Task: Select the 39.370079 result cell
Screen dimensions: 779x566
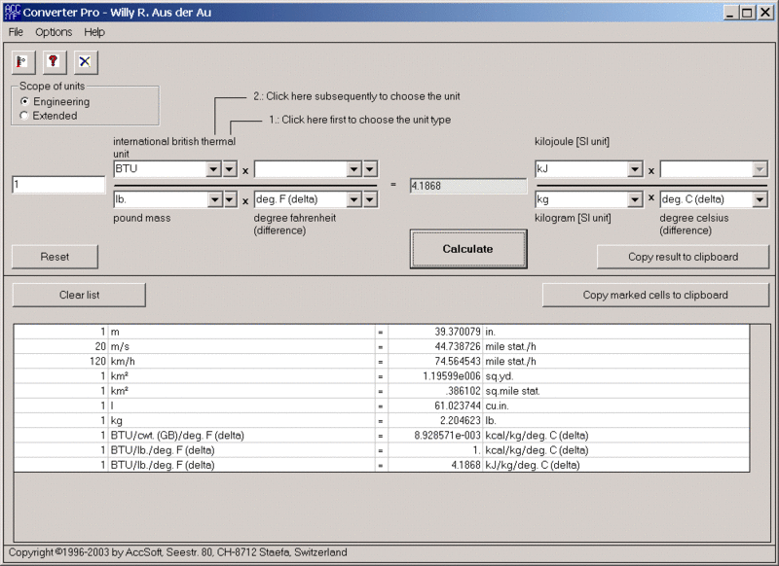Action: point(435,332)
